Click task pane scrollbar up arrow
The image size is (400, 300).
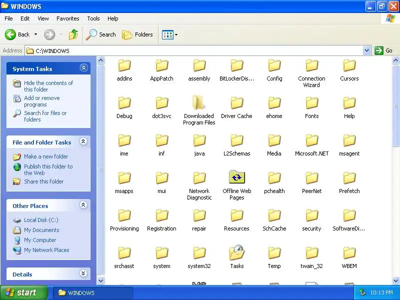click(101, 60)
